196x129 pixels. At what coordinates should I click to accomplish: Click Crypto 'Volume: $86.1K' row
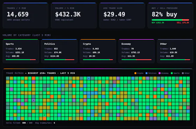[91, 52]
